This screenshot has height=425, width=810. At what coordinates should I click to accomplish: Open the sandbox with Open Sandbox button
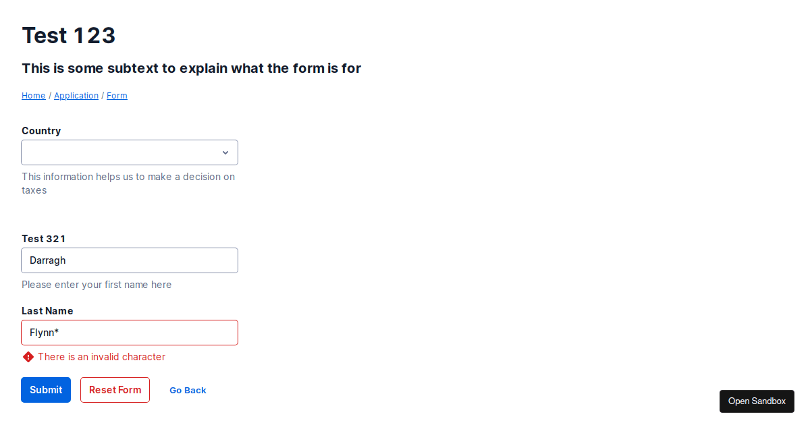[x=756, y=401]
